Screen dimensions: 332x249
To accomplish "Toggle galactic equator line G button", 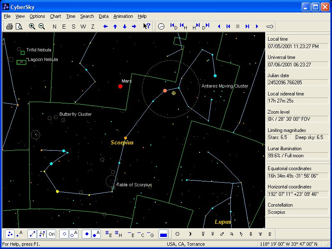I will pos(150,234).
